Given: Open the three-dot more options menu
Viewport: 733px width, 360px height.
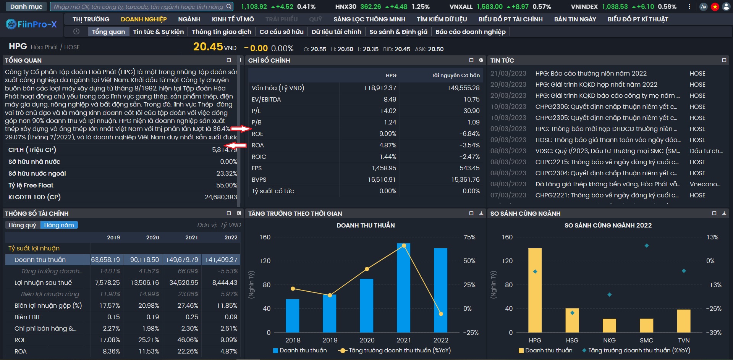Looking at the screenshot, I should point(689,6).
